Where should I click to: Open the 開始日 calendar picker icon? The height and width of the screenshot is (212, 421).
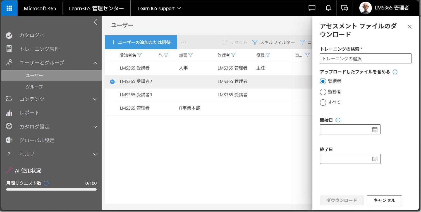coord(375,129)
